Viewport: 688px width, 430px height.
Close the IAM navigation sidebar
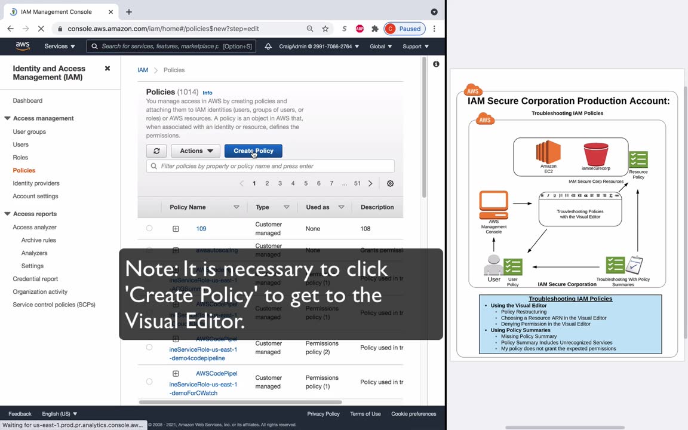pyautogui.click(x=107, y=69)
